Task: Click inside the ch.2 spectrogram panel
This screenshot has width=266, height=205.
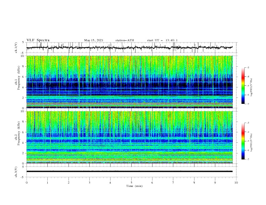Action: (x=129, y=137)
